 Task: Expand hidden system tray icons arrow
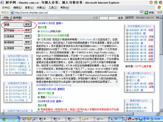(x=126, y=119)
